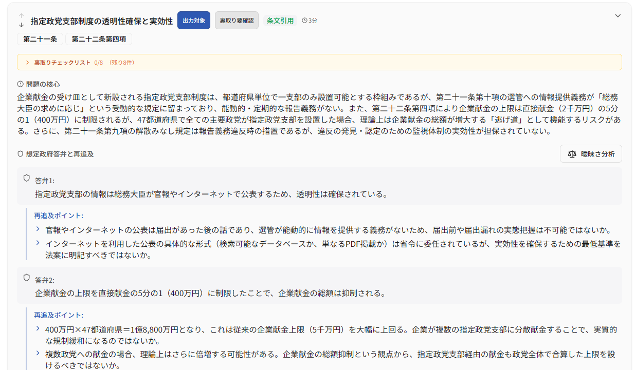Open the 曖昧さ分析 analysis
This screenshot has width=635, height=370.
[591, 154]
